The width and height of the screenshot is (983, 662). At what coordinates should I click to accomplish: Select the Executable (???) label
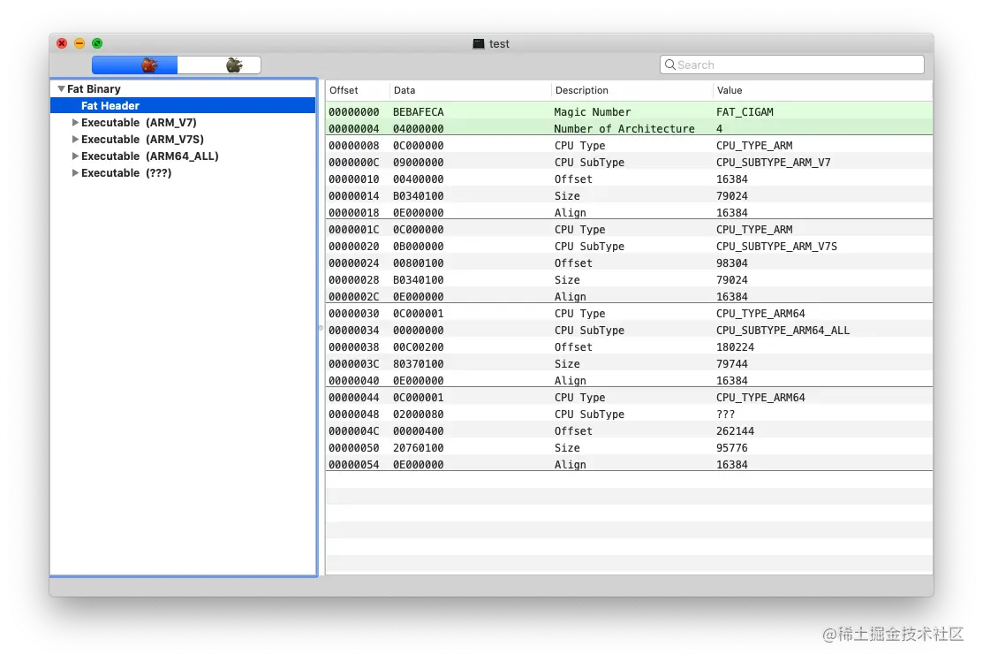coord(126,173)
